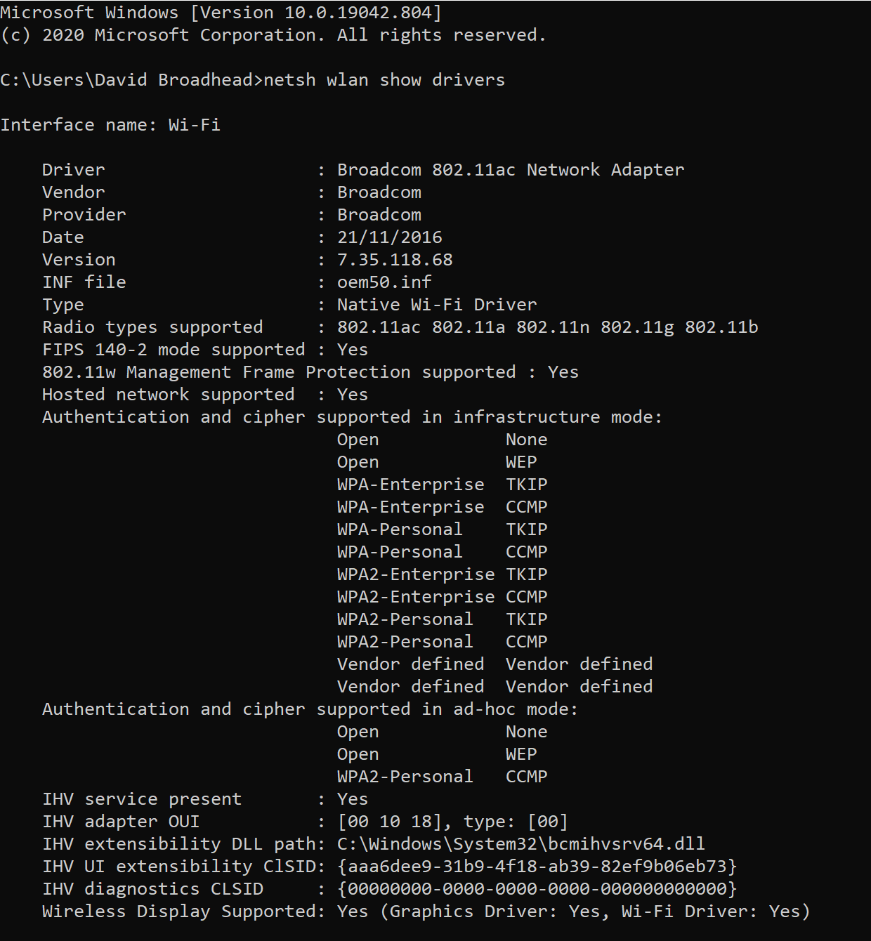Click the Wireless Display Supported line
Screen dimensions: 871x941
[425, 912]
